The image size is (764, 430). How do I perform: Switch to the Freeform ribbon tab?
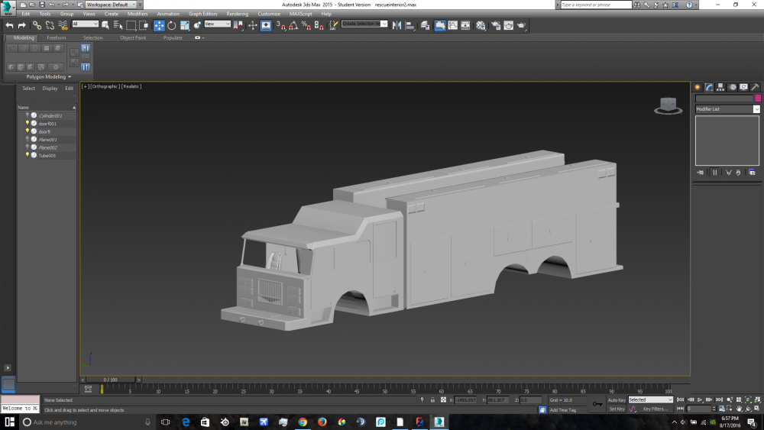tap(57, 37)
